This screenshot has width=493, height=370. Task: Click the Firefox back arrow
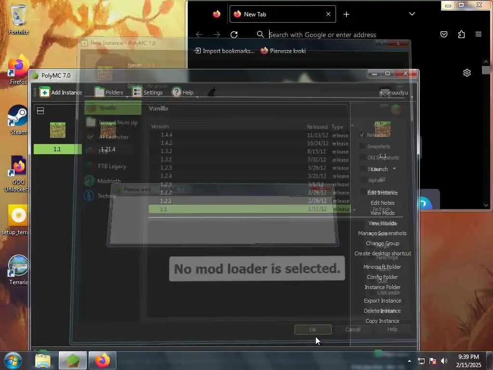pyautogui.click(x=199, y=34)
